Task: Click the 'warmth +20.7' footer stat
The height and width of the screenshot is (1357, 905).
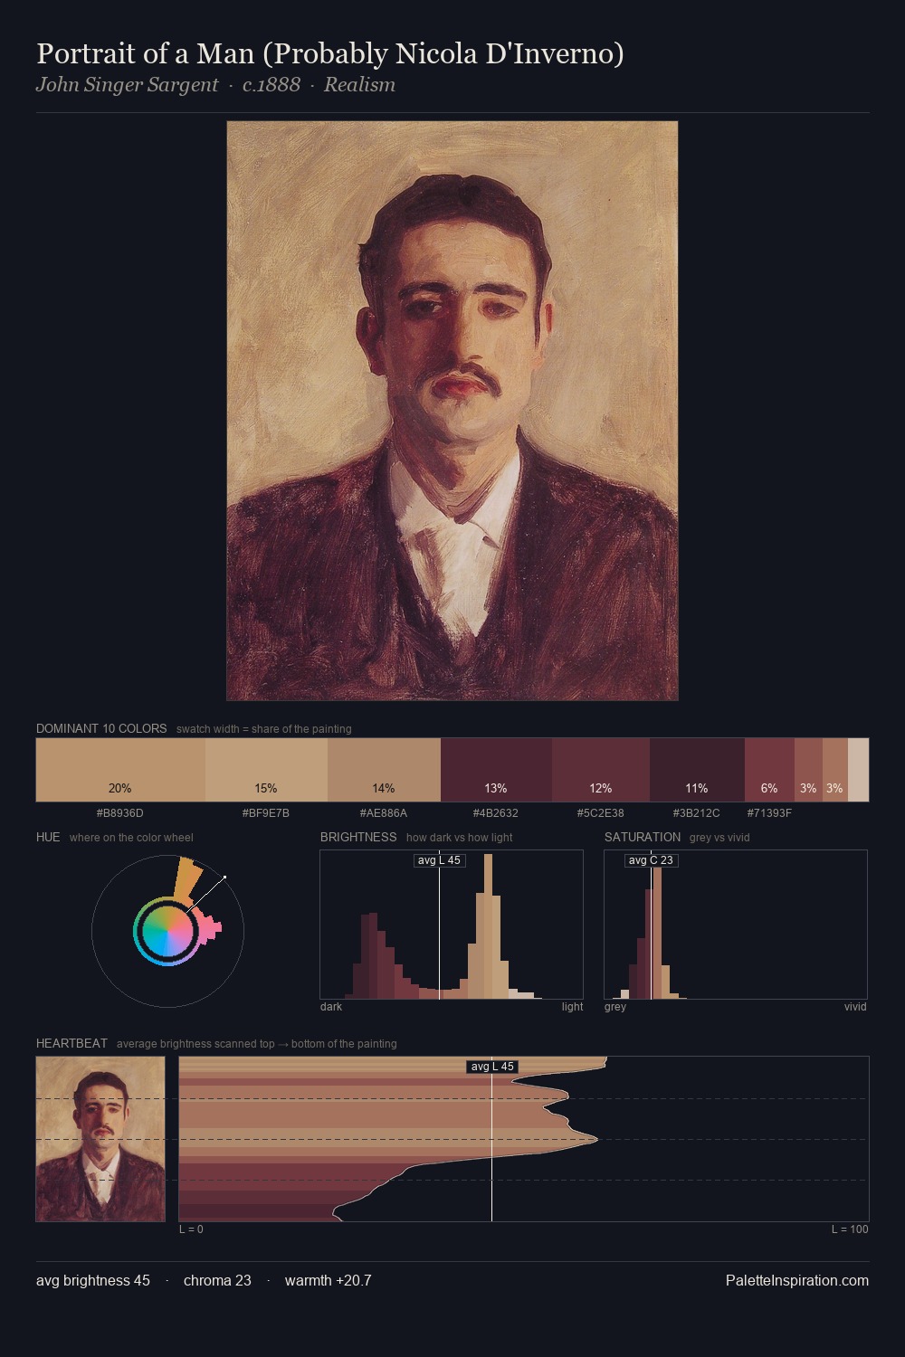Action: pyautogui.click(x=329, y=1280)
